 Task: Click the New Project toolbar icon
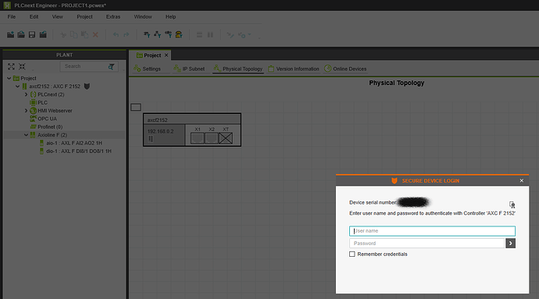[x=11, y=34]
